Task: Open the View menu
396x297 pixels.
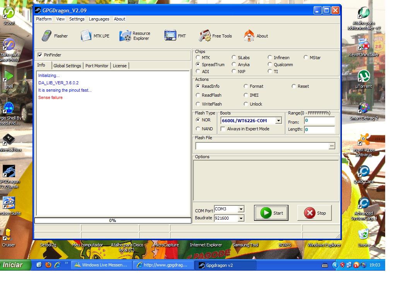Action: pyautogui.click(x=60, y=19)
